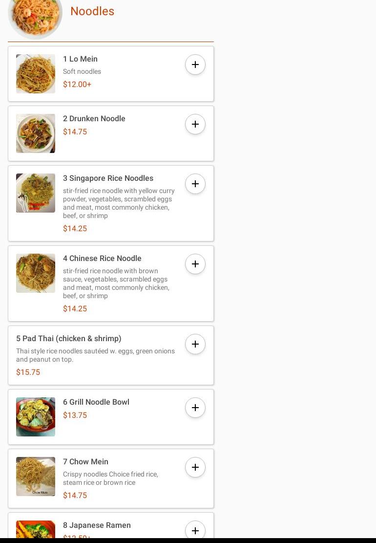Add 4 Chinese Rice Noodle to cart

[195, 264]
